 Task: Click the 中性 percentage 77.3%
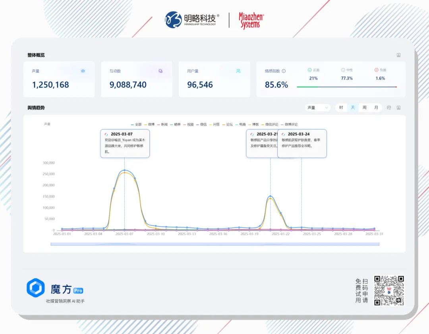(x=347, y=78)
